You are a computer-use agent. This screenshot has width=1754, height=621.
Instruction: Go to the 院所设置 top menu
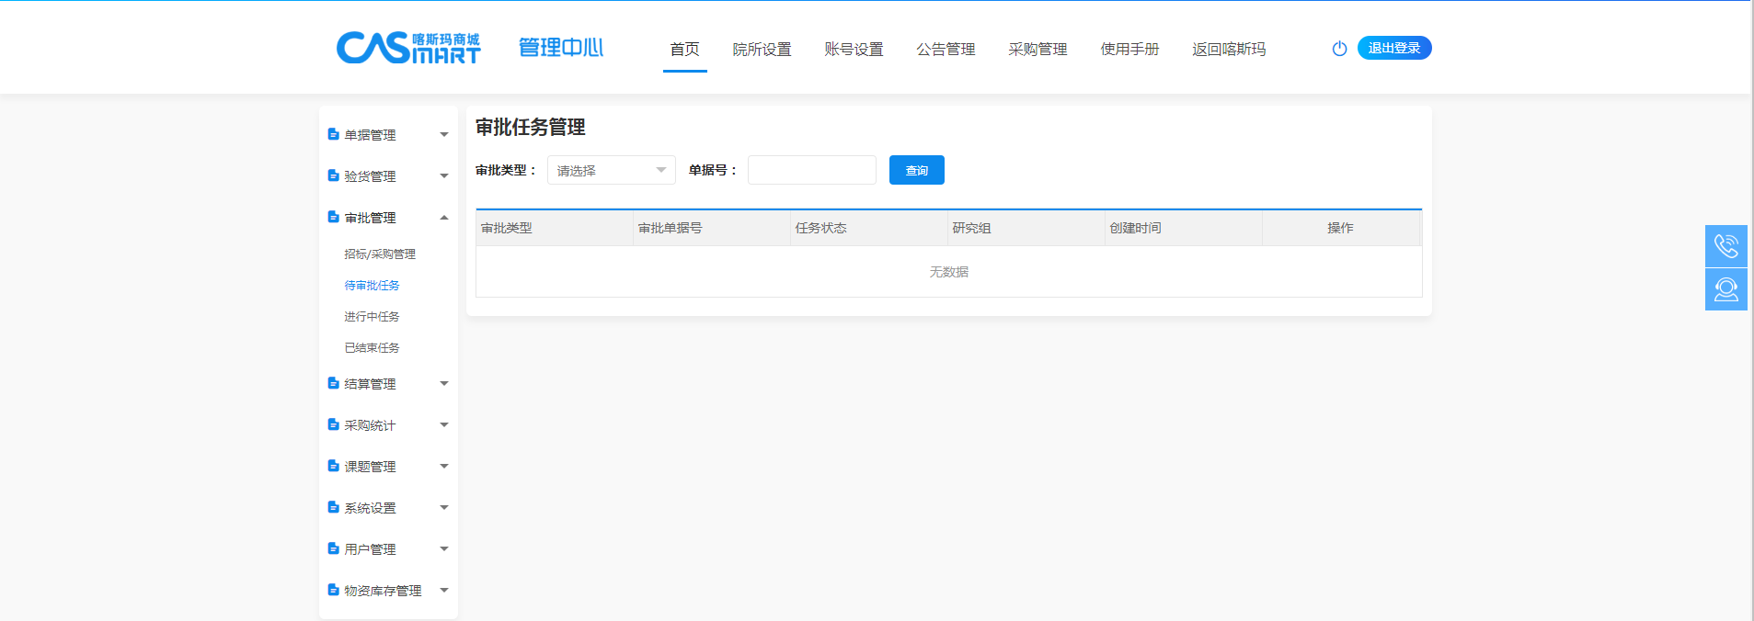point(762,49)
